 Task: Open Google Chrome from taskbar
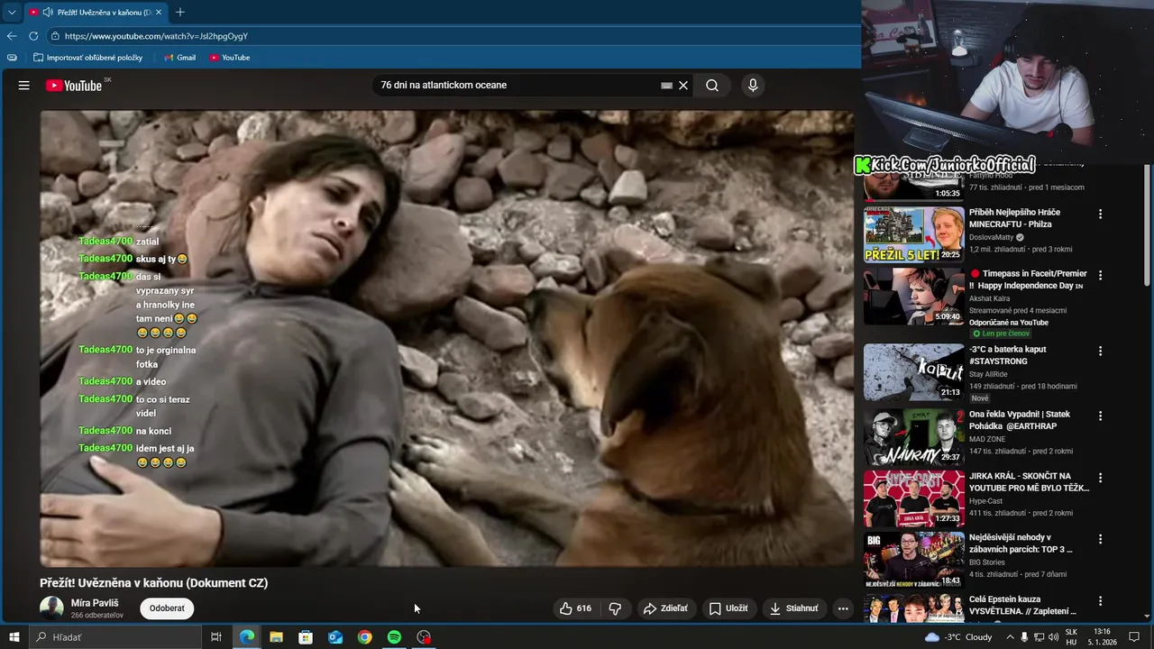pos(364,637)
